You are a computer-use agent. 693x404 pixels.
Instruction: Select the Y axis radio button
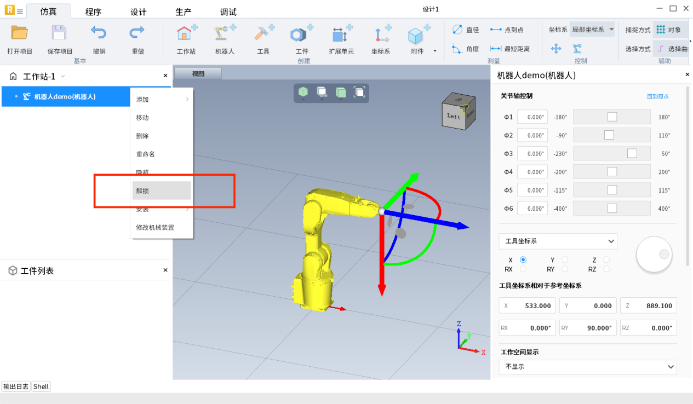[565, 259]
